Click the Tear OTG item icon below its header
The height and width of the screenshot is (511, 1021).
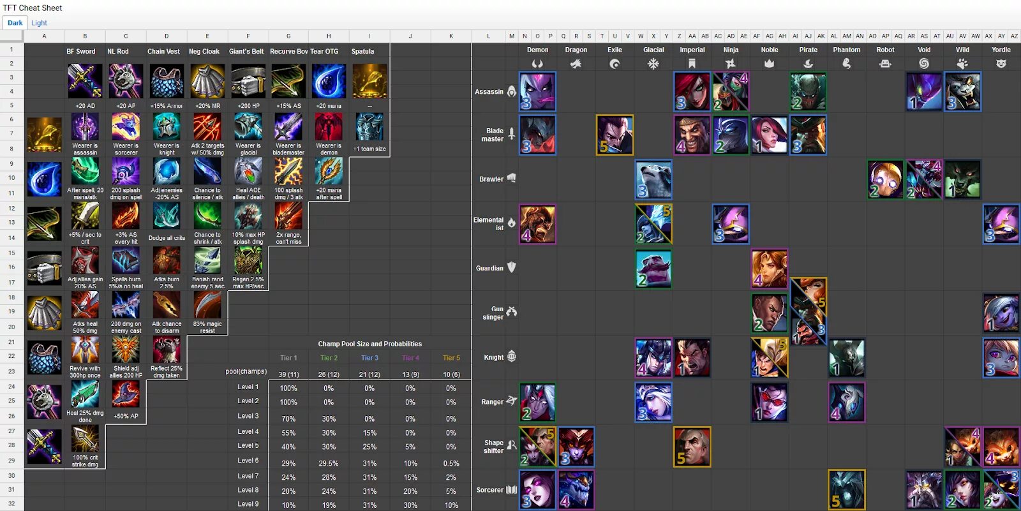coord(329,81)
